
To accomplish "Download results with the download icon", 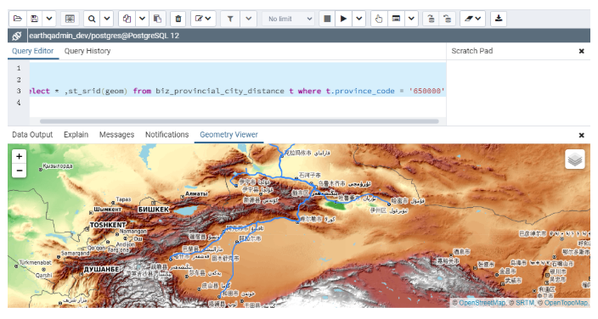I will 499,19.
